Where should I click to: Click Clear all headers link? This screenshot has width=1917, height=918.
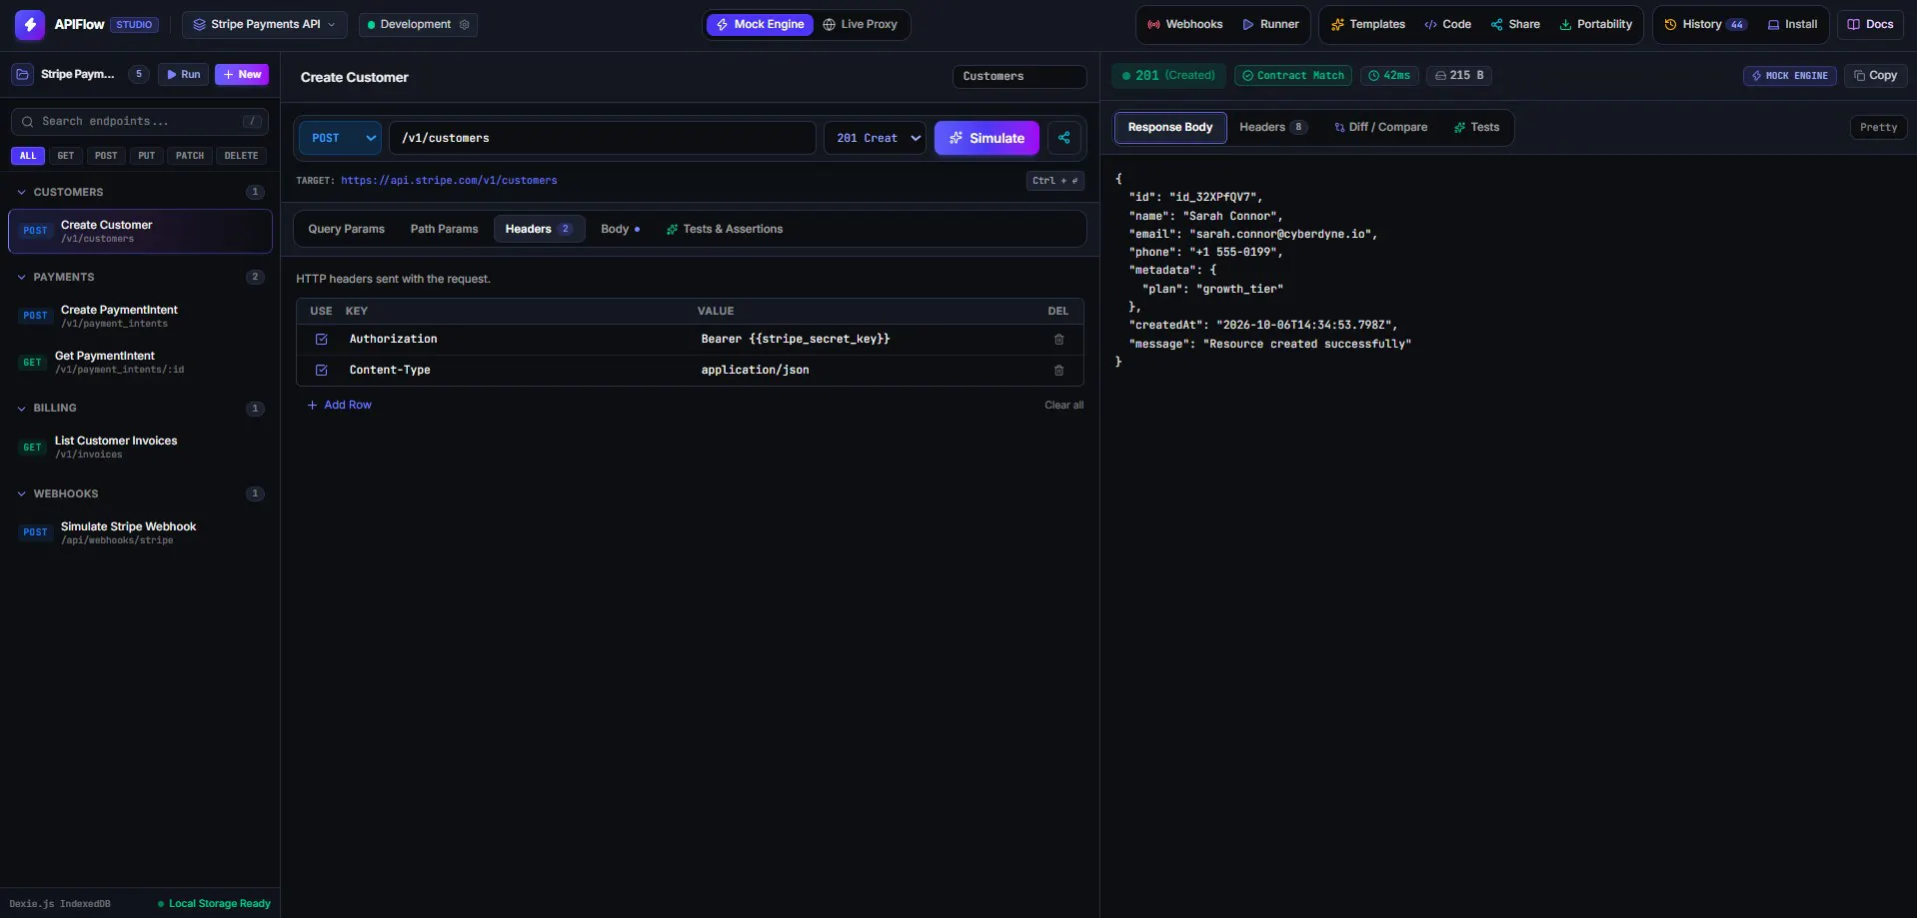1063,406
